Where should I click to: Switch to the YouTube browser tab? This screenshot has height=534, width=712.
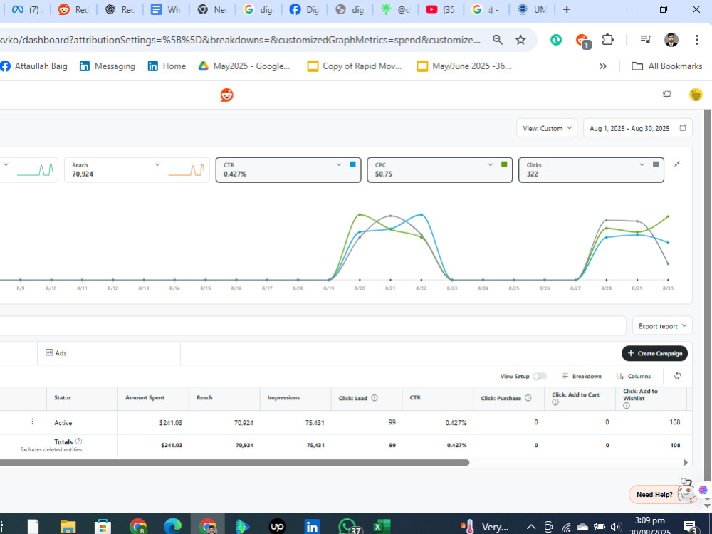pos(440,9)
